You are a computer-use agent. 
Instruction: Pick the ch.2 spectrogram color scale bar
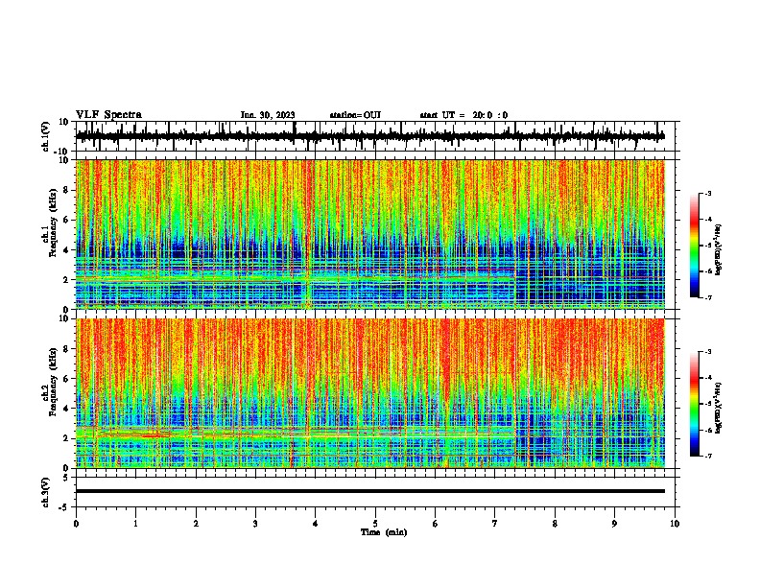click(694, 404)
